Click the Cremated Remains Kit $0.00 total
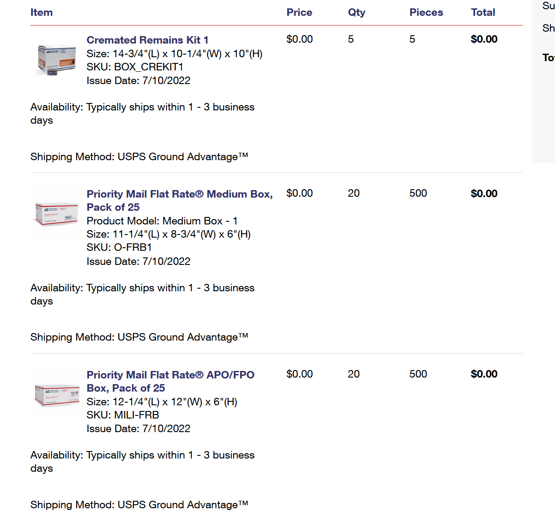Screen dimensions: 555x510 click(x=484, y=39)
